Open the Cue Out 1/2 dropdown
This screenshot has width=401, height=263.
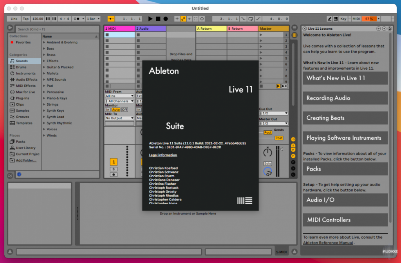[273, 113]
